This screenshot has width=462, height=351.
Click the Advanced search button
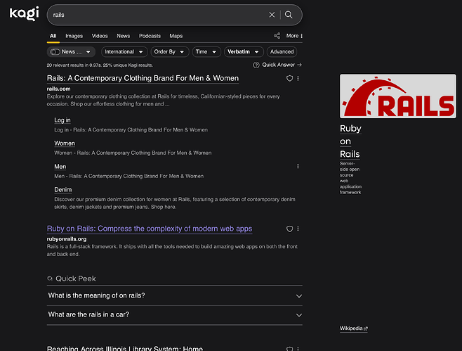282,52
